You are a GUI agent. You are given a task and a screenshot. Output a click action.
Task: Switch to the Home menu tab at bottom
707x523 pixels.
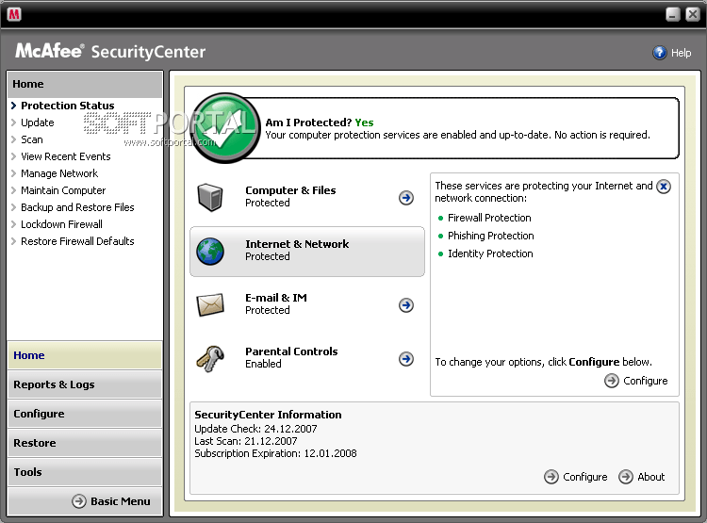85,355
